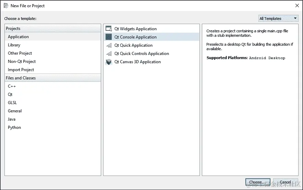Select the General file category
This screenshot has height=190, width=303.
coord(53,111)
